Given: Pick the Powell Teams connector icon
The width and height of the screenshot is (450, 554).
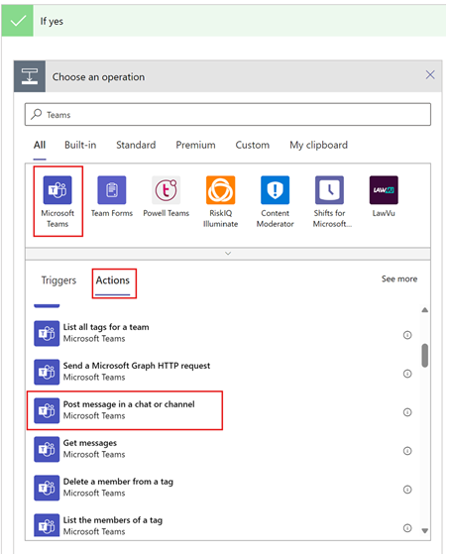Looking at the screenshot, I should pos(167,190).
